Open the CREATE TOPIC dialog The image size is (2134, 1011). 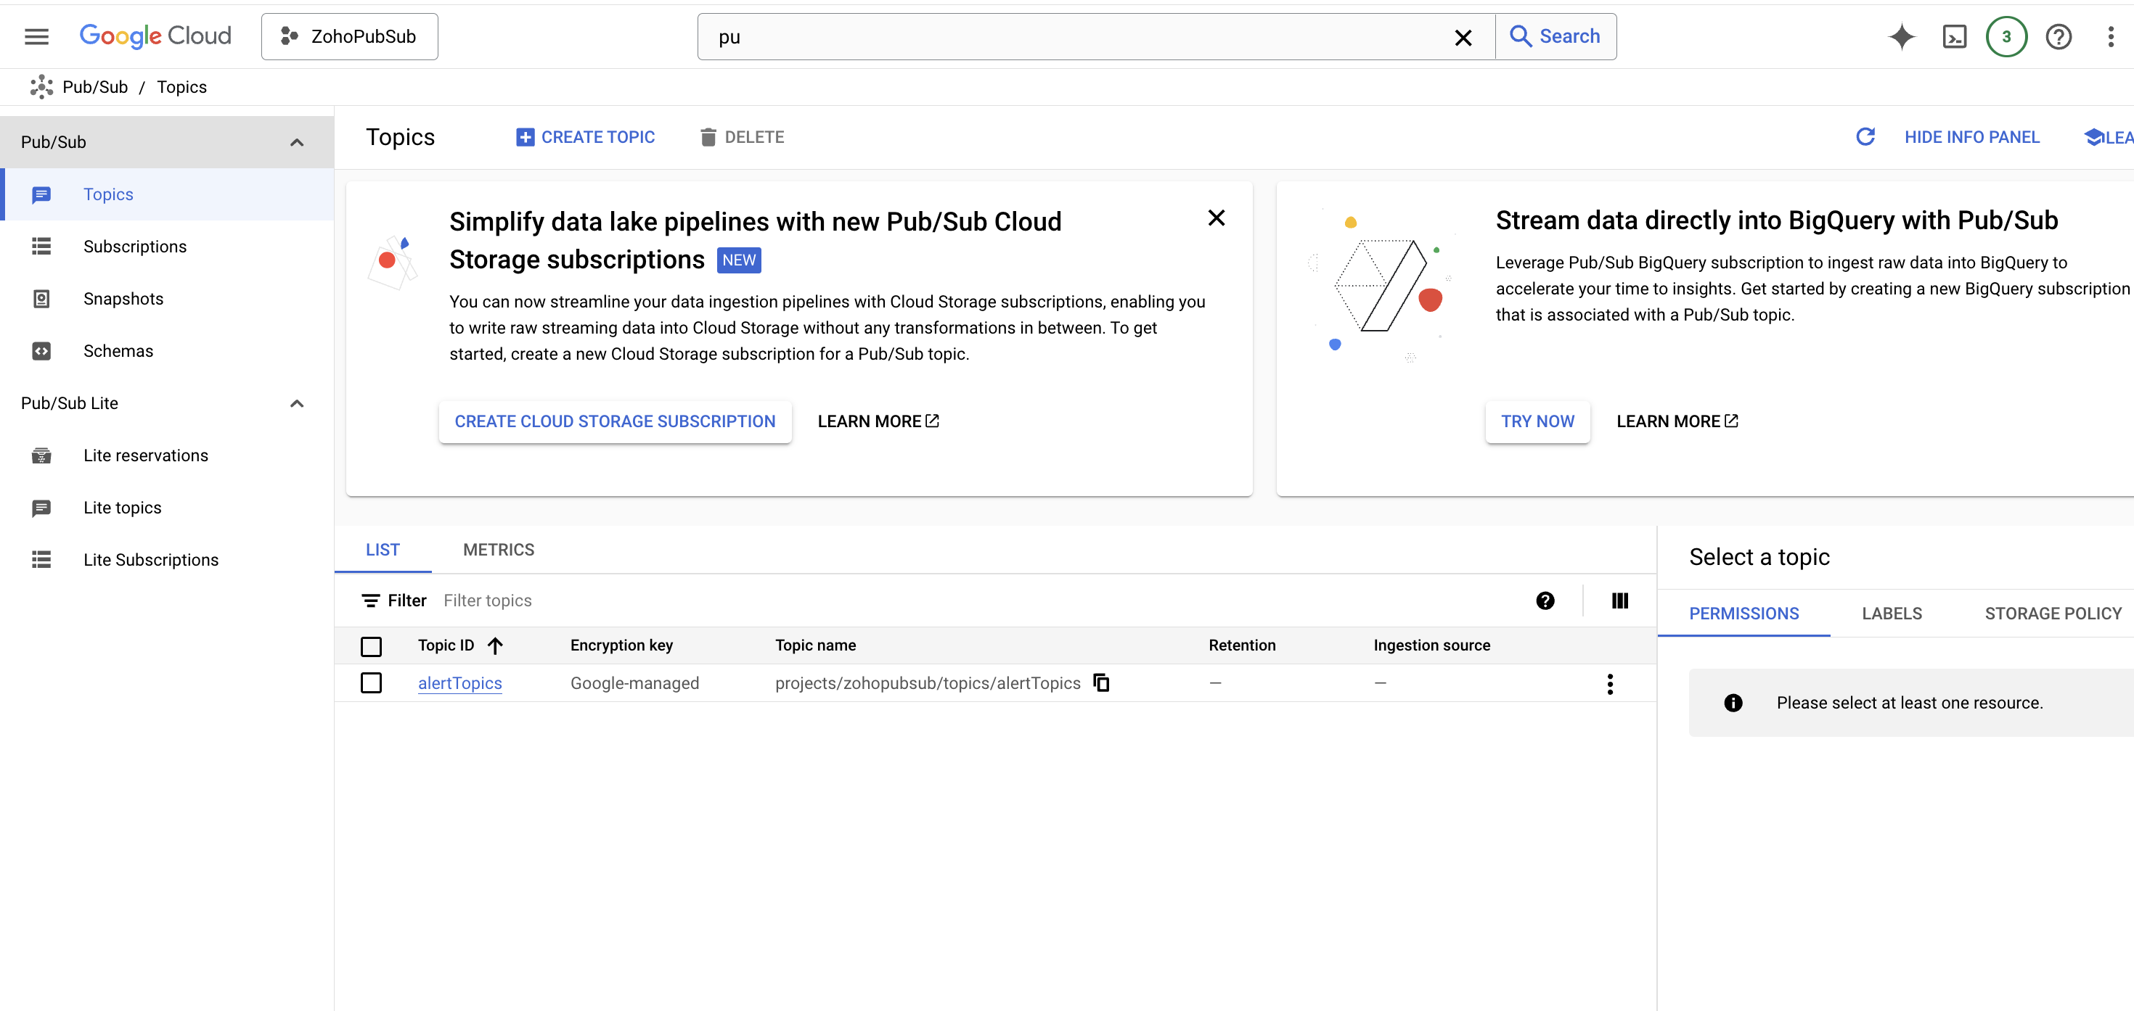[586, 136]
